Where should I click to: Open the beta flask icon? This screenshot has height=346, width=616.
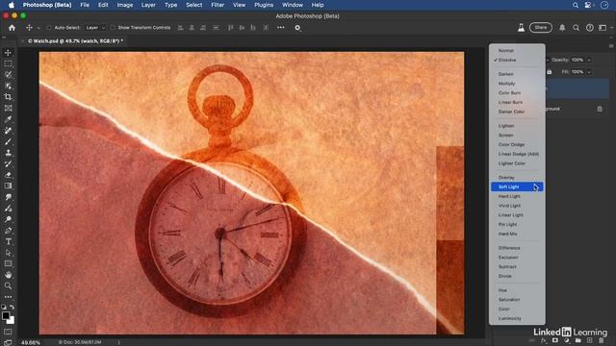tap(521, 28)
